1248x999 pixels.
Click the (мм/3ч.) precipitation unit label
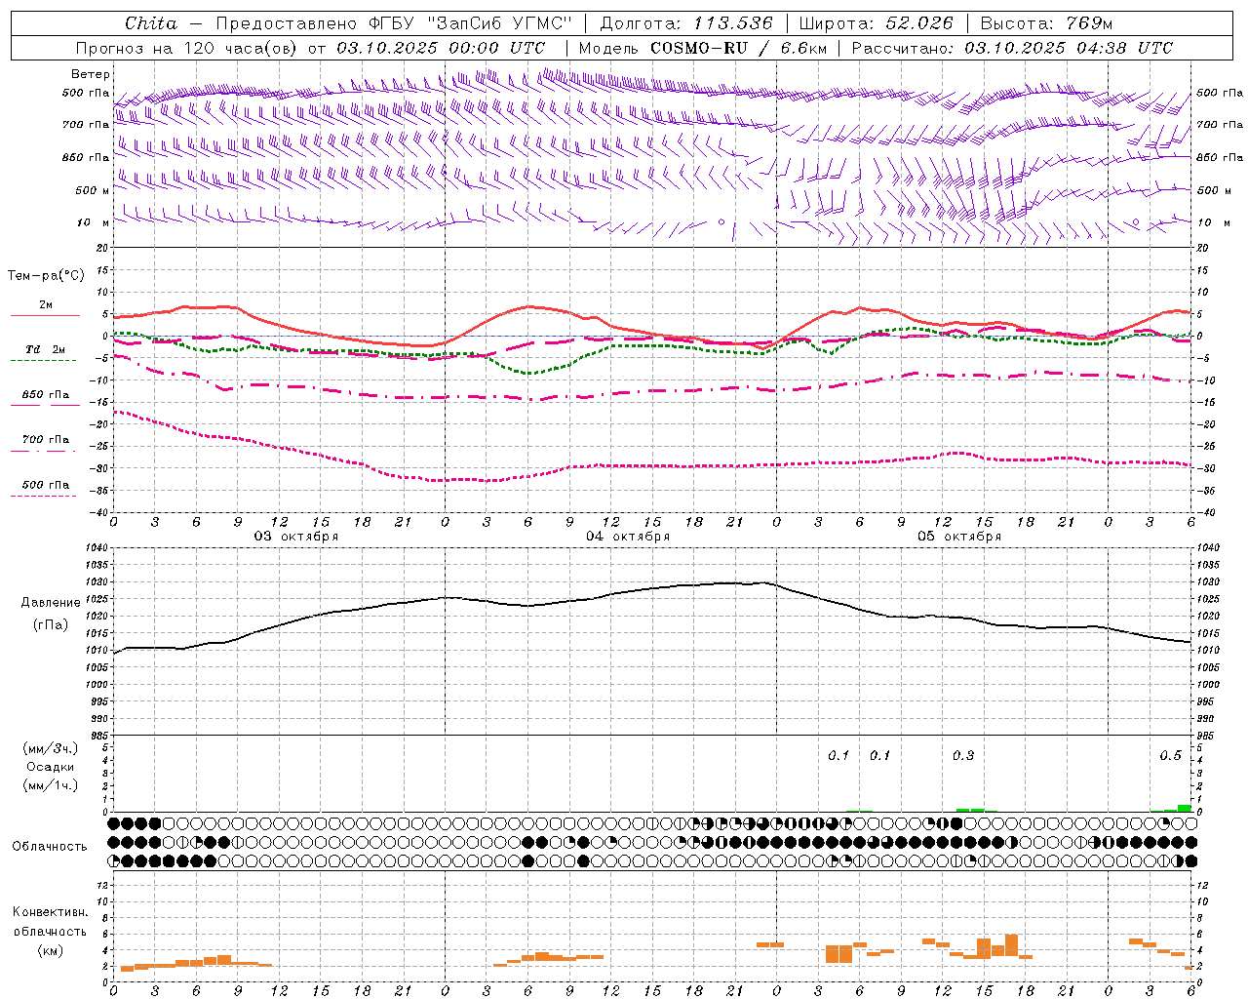51,748
